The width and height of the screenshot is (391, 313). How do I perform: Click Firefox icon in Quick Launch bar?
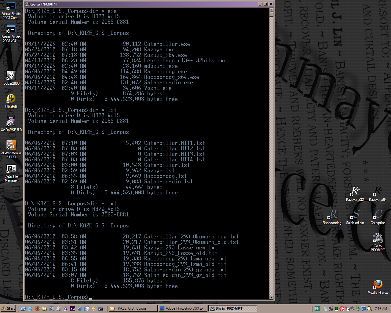(37, 309)
